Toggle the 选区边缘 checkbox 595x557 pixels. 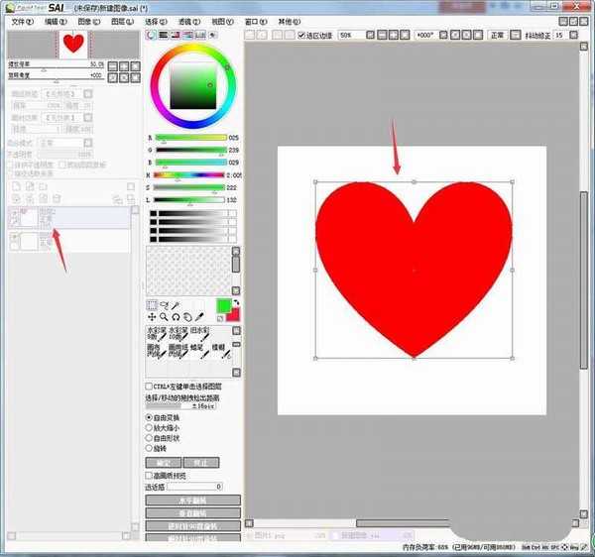[x=302, y=35]
